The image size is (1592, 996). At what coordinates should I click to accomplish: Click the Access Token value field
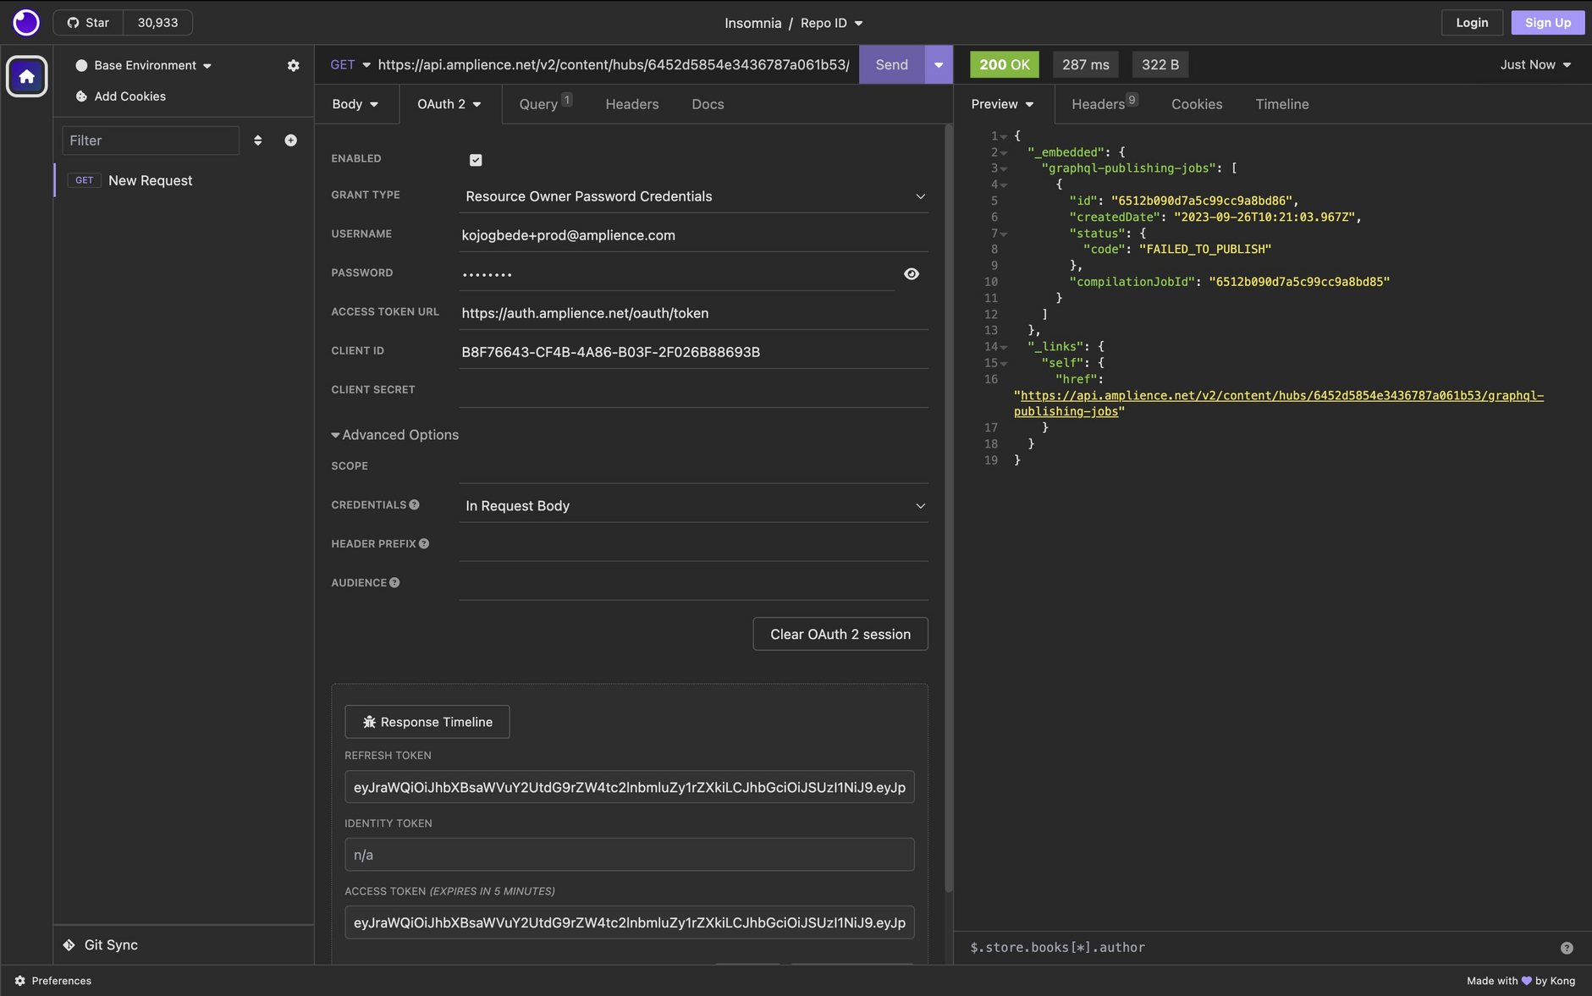(x=630, y=922)
